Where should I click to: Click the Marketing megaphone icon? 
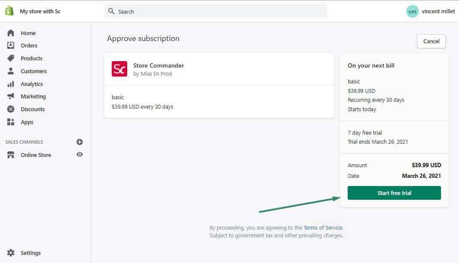[11, 96]
